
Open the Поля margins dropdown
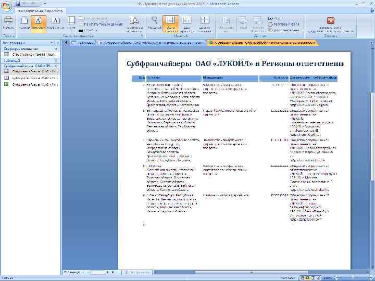coord(71,23)
